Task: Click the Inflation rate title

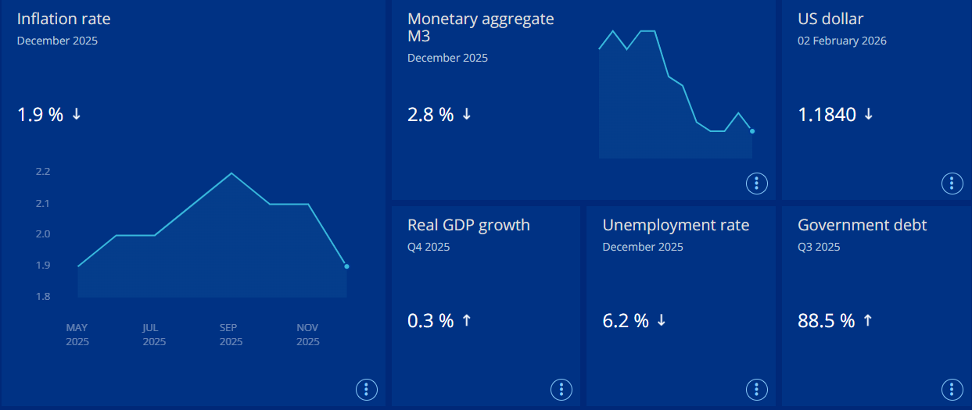Action: [x=63, y=19]
